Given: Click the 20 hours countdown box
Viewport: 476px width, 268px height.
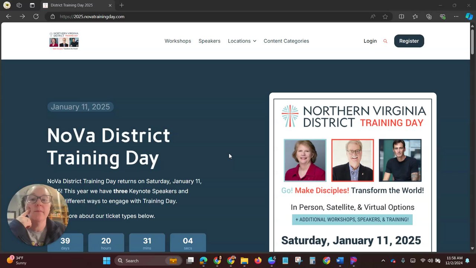Looking at the screenshot, I should point(106,243).
